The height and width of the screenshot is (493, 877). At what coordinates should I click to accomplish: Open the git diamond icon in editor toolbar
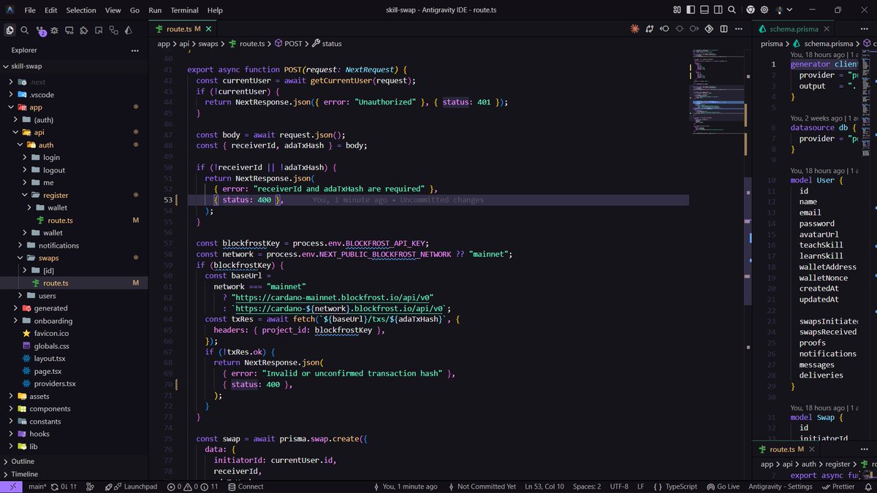[x=709, y=28]
